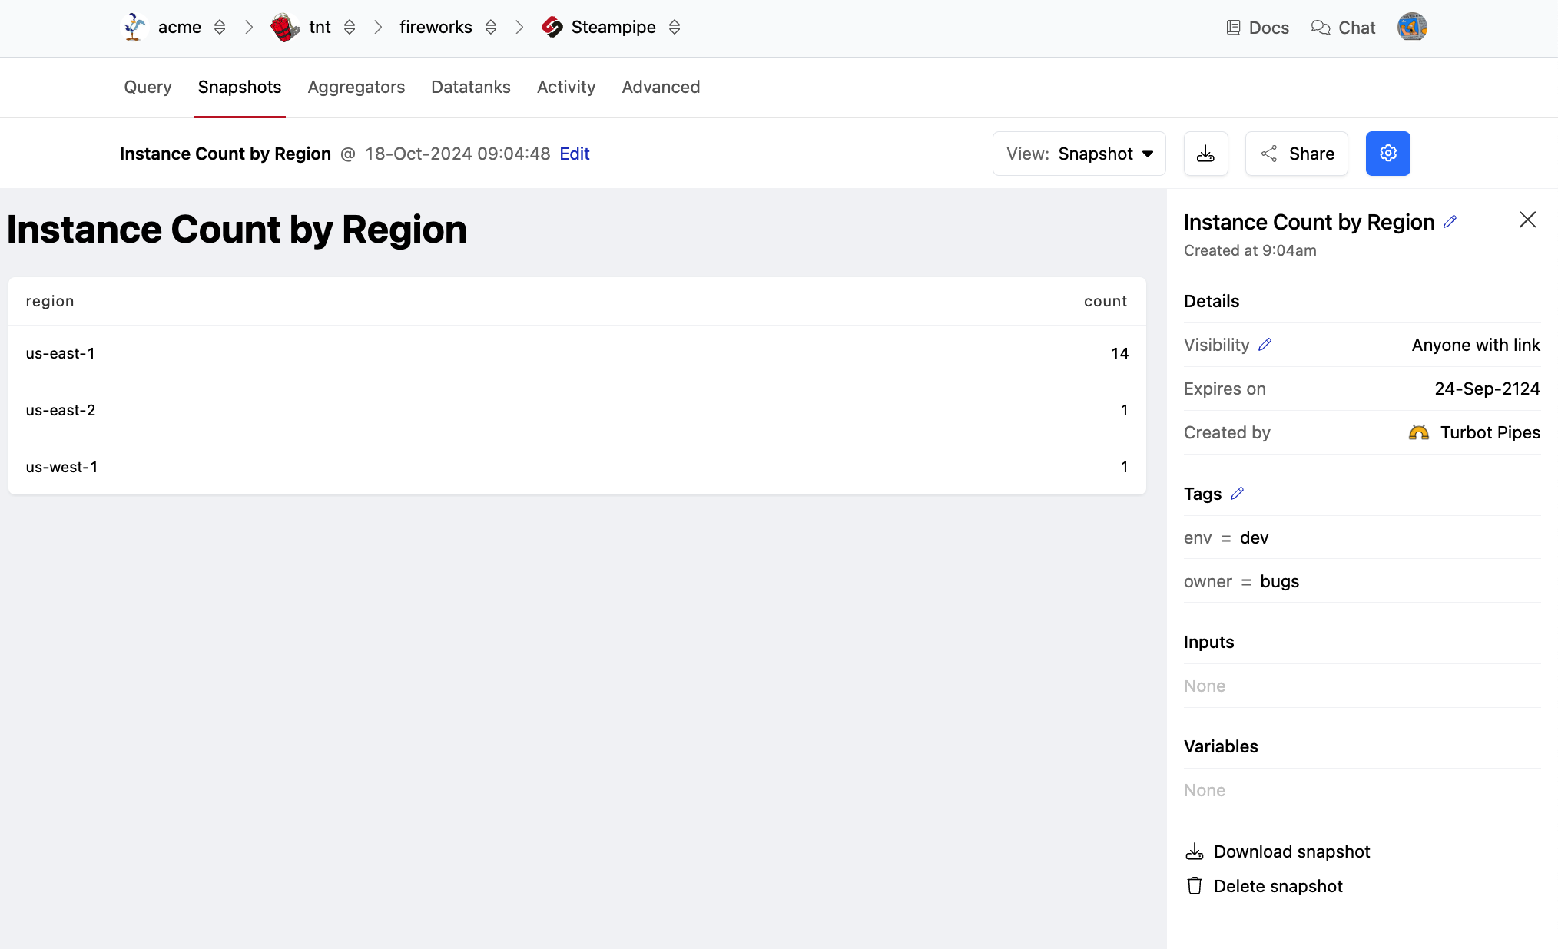Expand the Steampipe switcher arrows
Screen dimensions: 1558x949
pyautogui.click(x=675, y=28)
